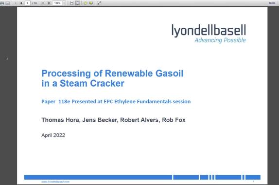The height and width of the screenshot is (185, 279).
Task: Enter read mode with expand icon
Action: coord(99,3)
